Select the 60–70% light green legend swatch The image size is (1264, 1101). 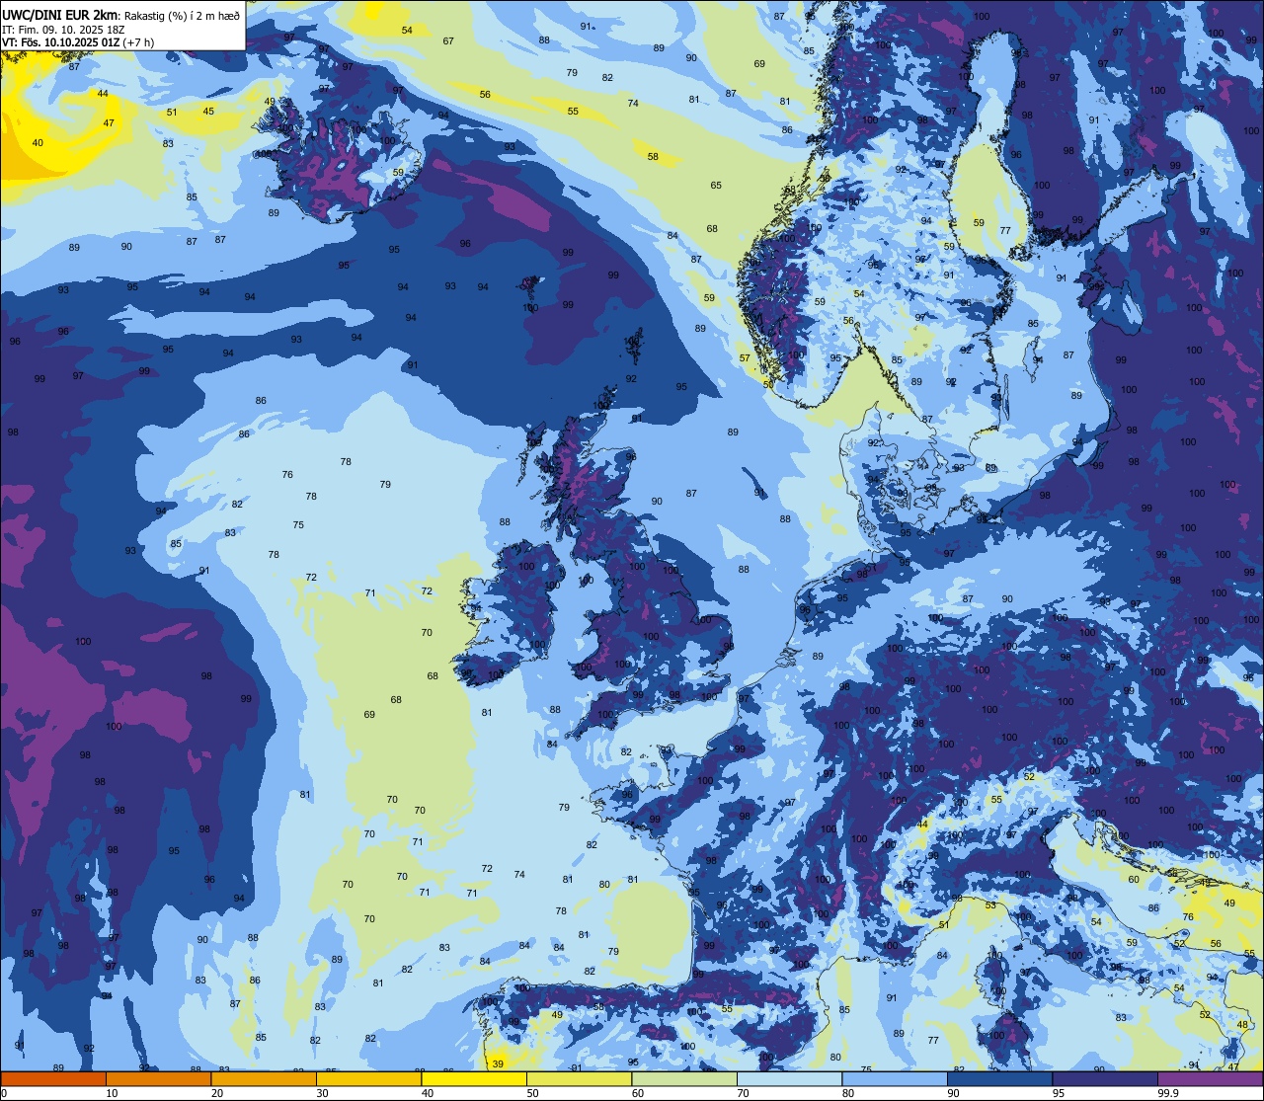coord(684,1078)
